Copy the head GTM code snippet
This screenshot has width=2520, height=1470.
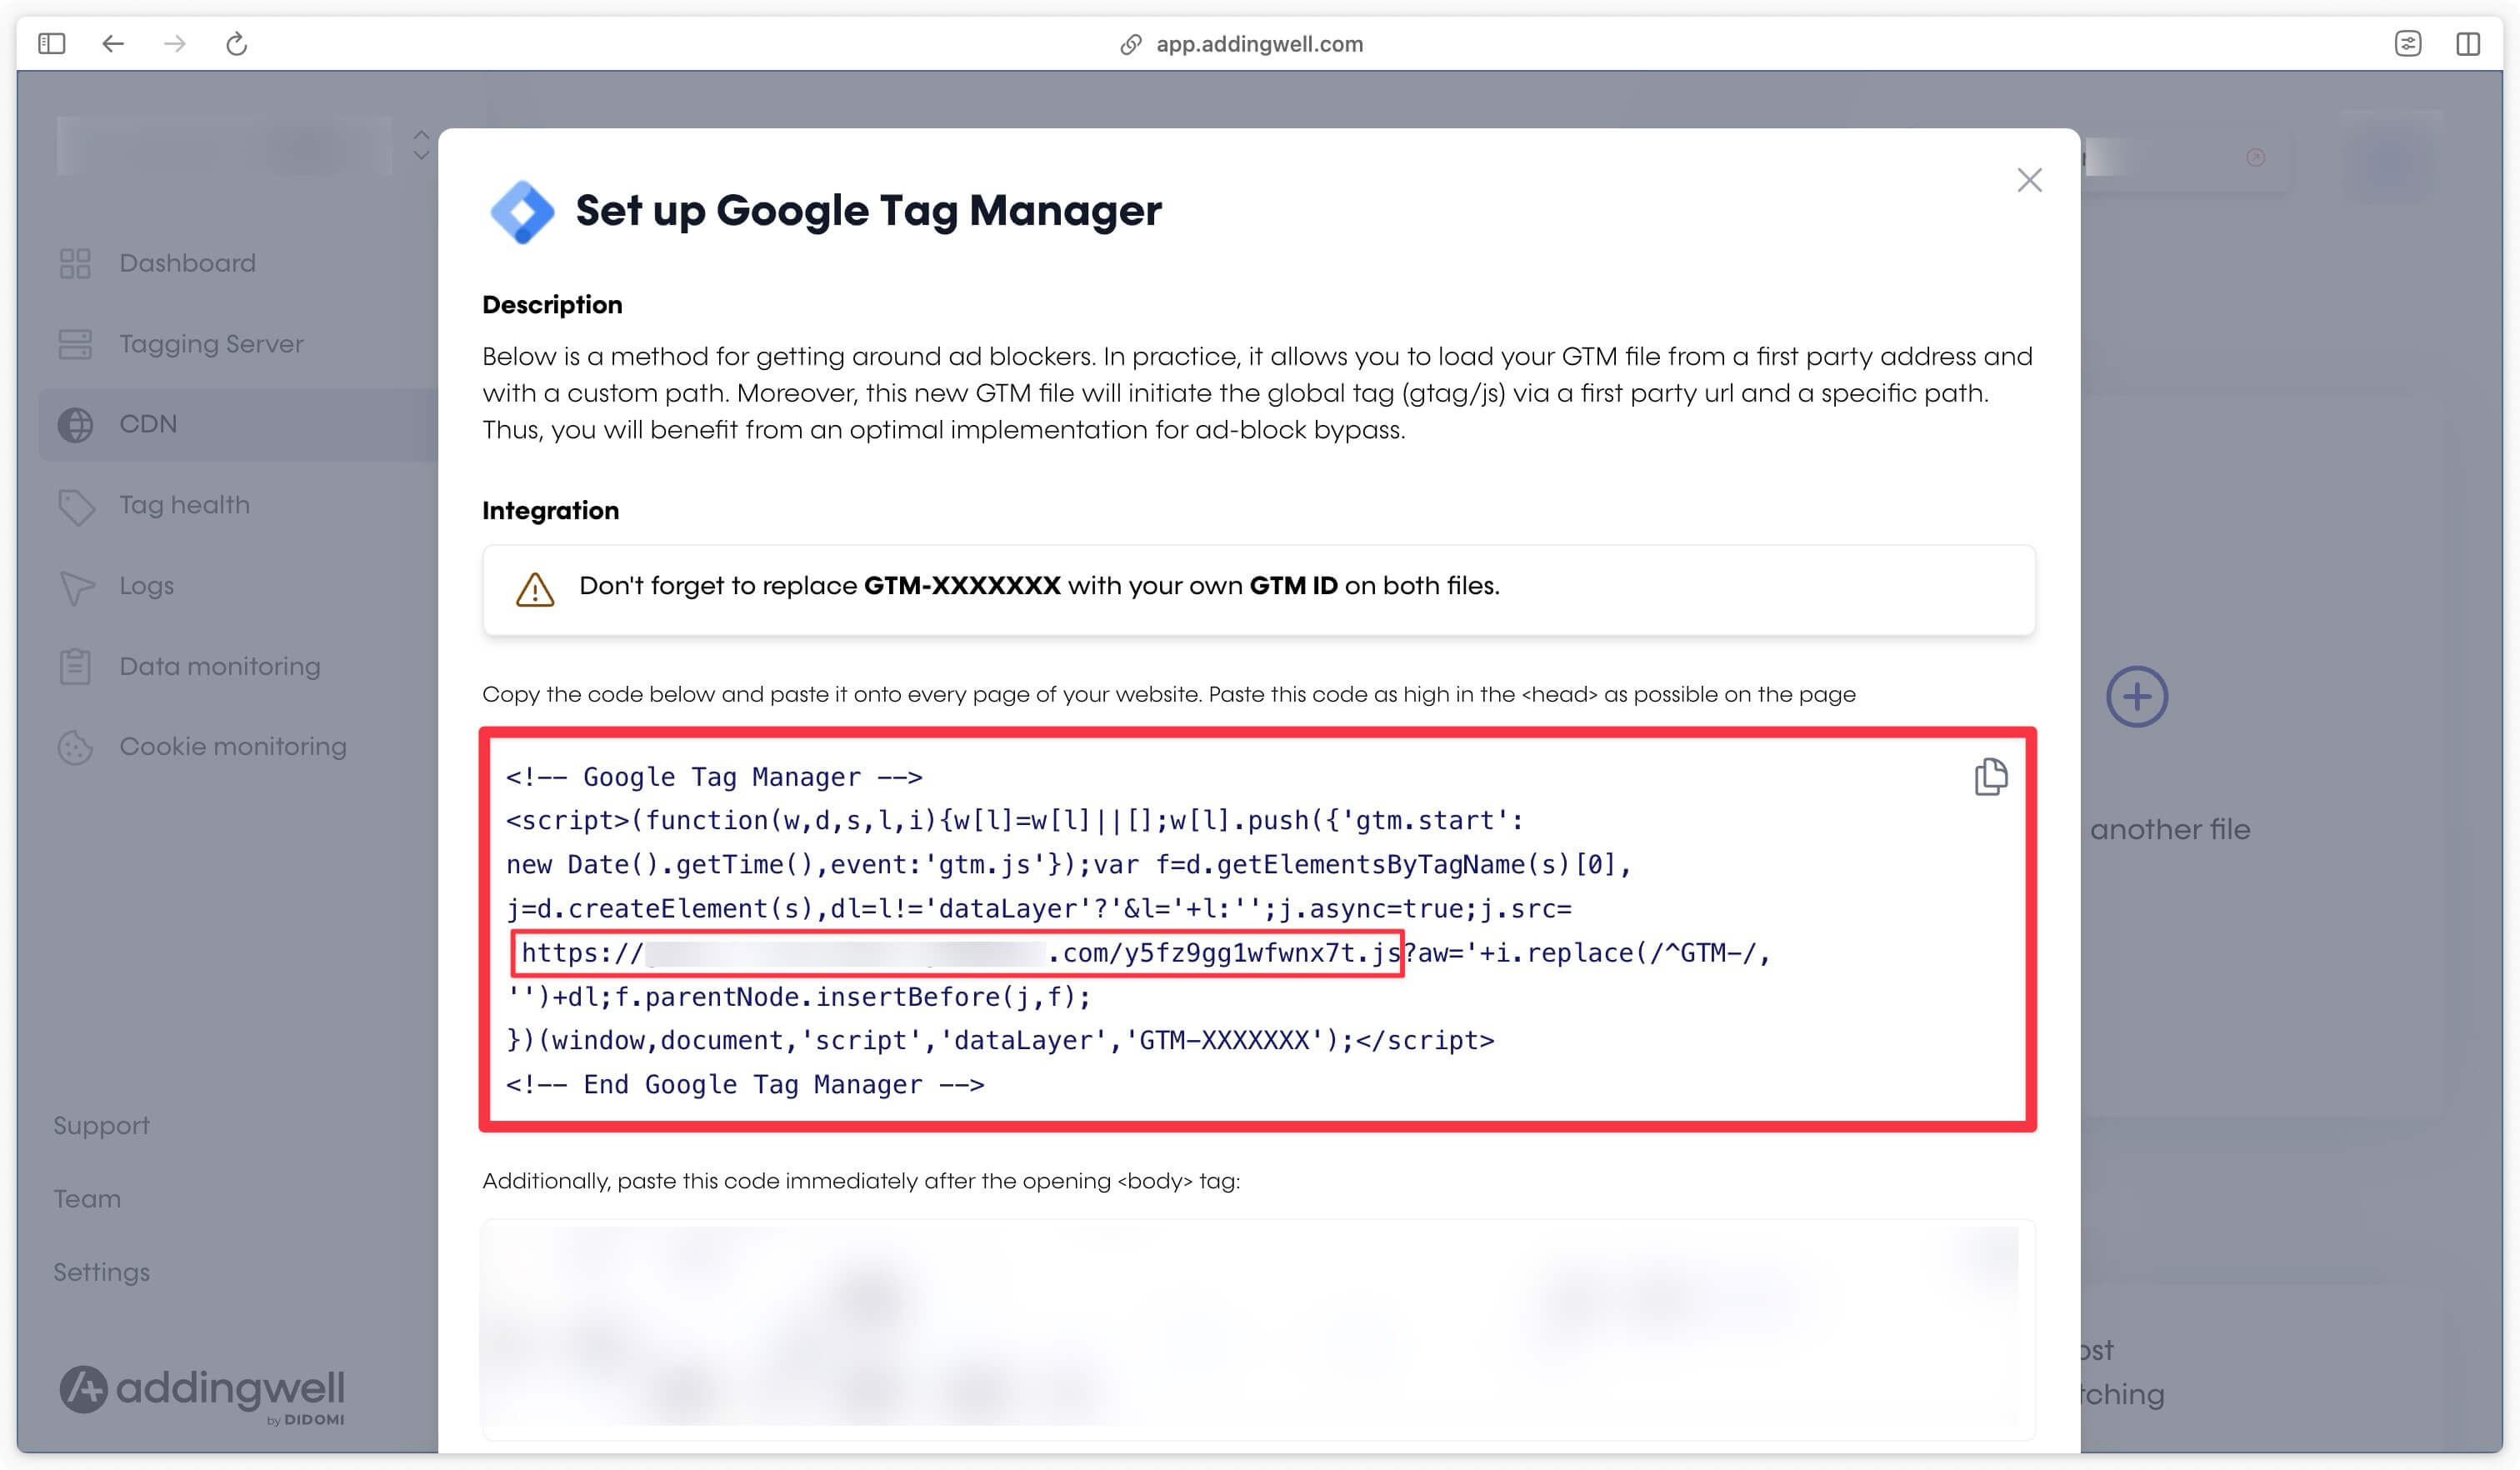1990,777
